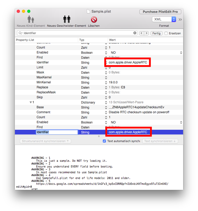The height and width of the screenshot is (211, 198).
Task: Select the MaxKernel row
Action: click(99, 77)
